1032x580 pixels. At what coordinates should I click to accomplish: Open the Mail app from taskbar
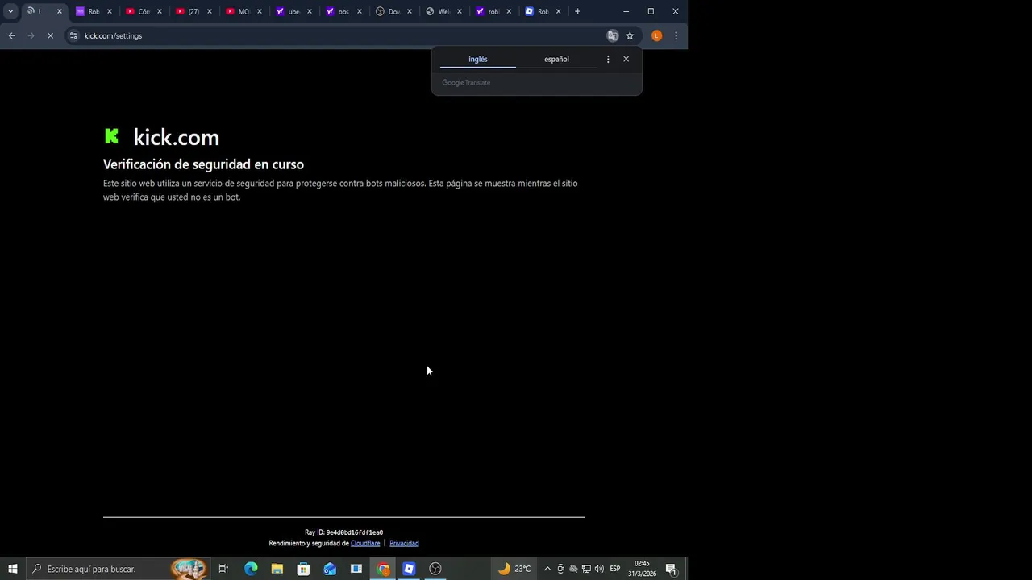pos(330,569)
